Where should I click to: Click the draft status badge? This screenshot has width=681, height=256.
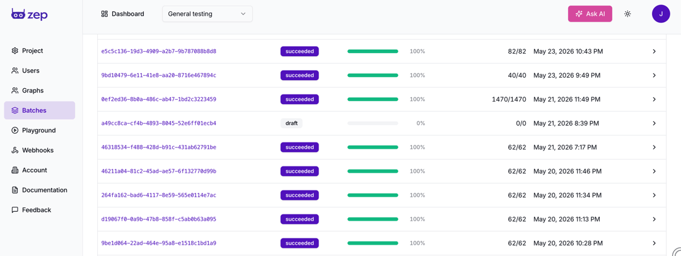point(291,123)
